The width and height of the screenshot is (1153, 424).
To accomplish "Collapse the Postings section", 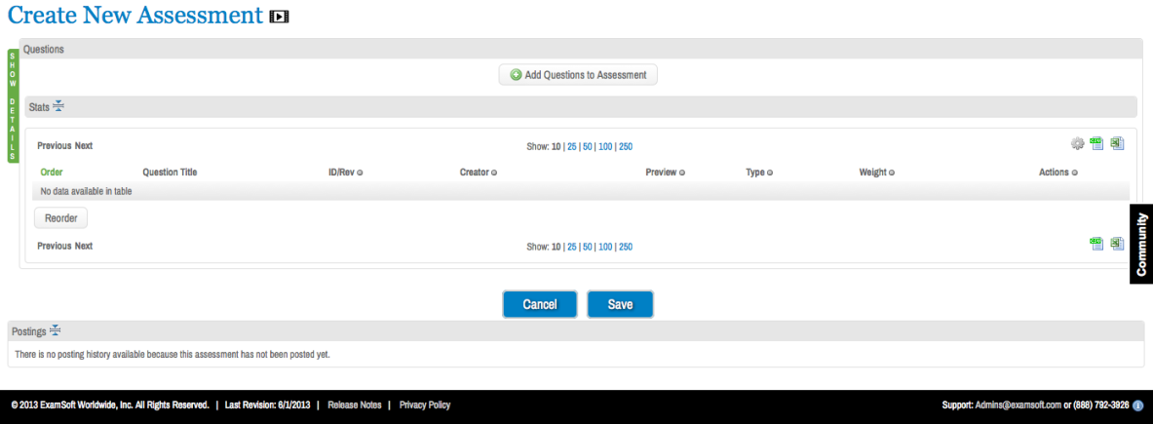I will pyautogui.click(x=56, y=330).
